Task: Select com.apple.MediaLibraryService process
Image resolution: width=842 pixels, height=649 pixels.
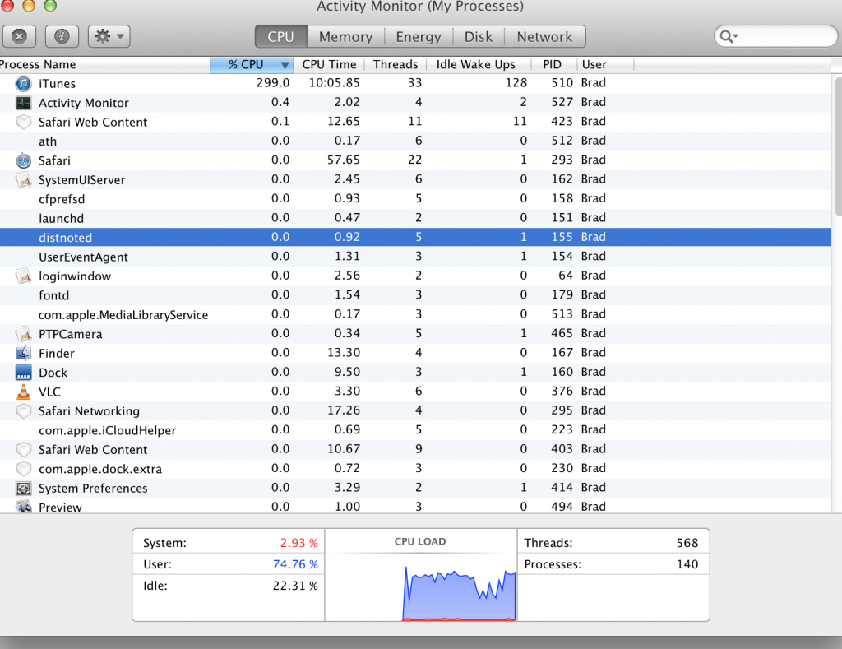Action: [x=415, y=315]
